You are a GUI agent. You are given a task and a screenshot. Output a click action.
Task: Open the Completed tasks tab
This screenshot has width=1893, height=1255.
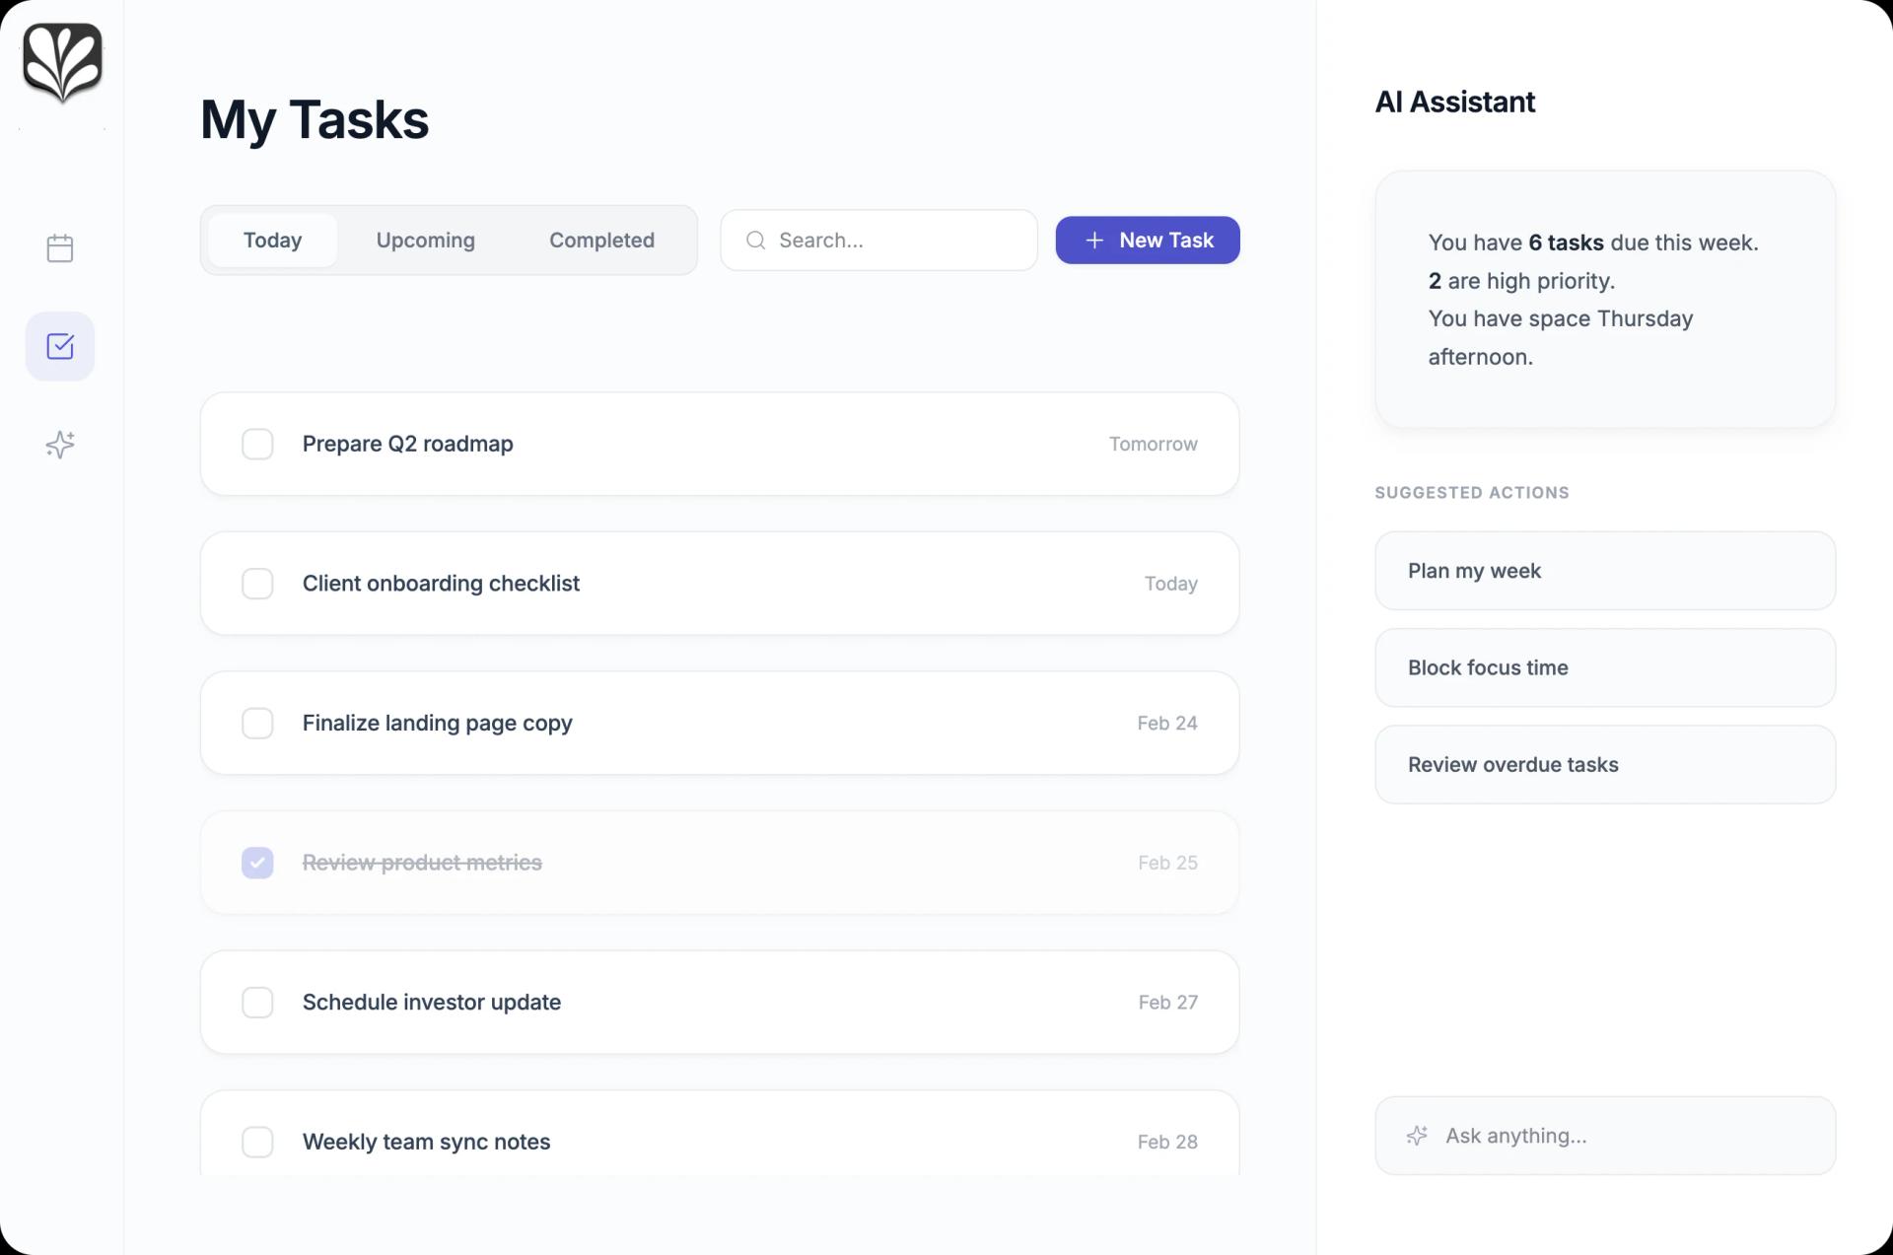coord(601,240)
